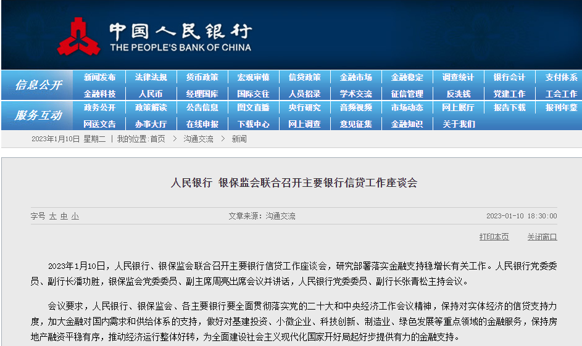Viewport: 582px width, 346px height.
Task: Click the date 2023年1月10日 星期二 in breadcrumb
Action: (x=69, y=139)
